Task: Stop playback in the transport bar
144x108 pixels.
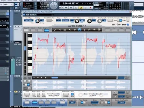Action: coord(81,8)
